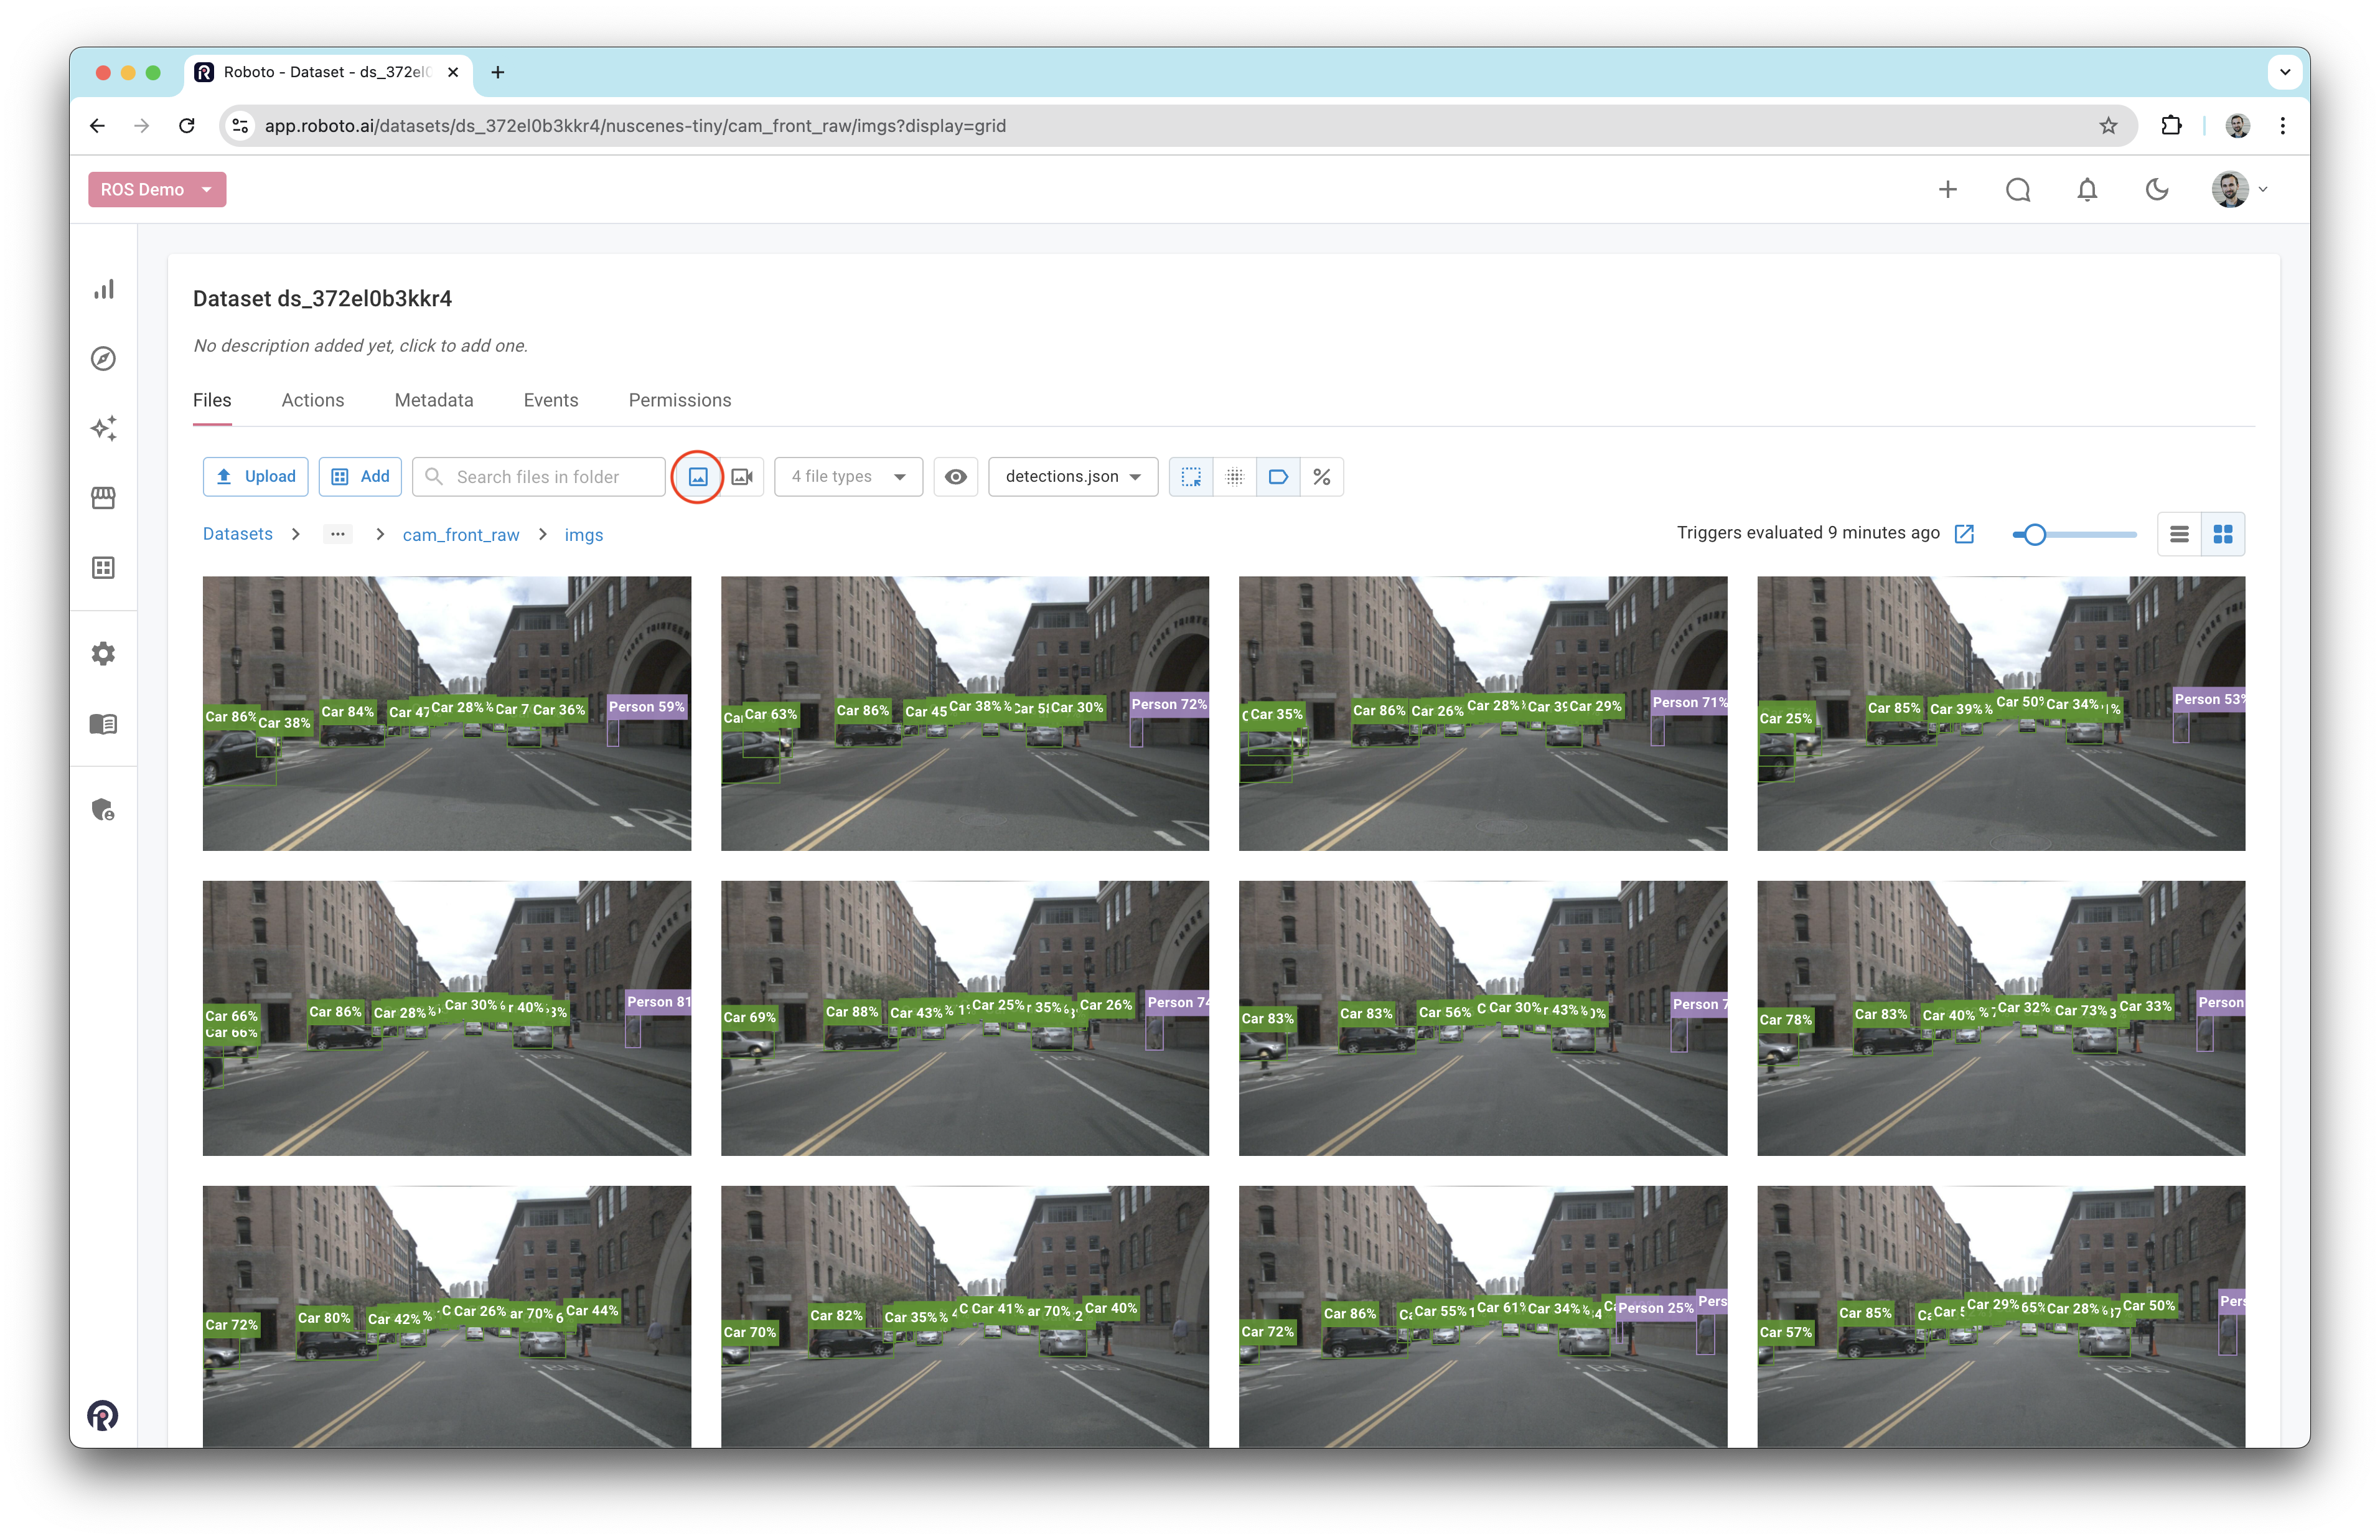Viewport: 2380px width, 1540px height.
Task: Open the cam_front_raw breadcrumb link
Action: click(x=461, y=535)
